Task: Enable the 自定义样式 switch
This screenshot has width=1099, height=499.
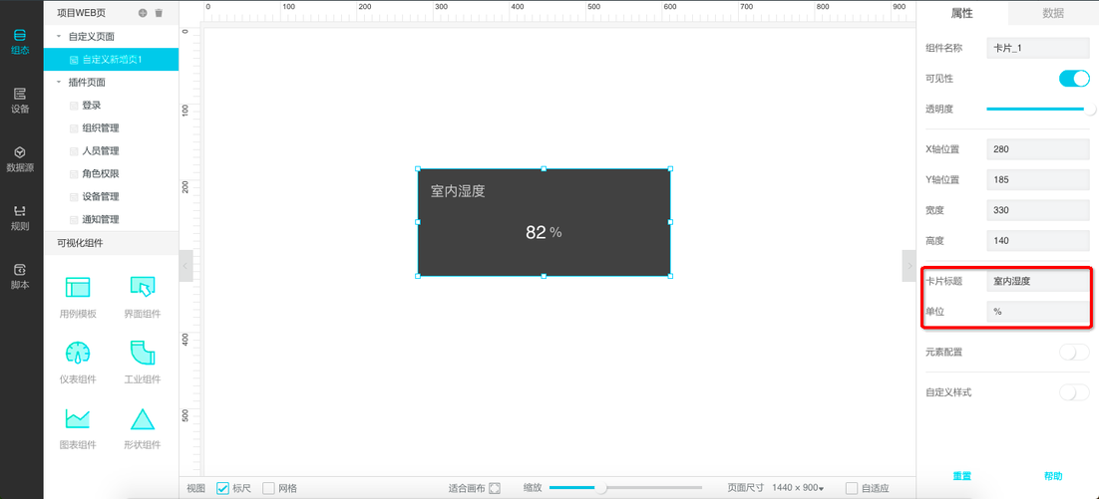Action: click(1074, 392)
